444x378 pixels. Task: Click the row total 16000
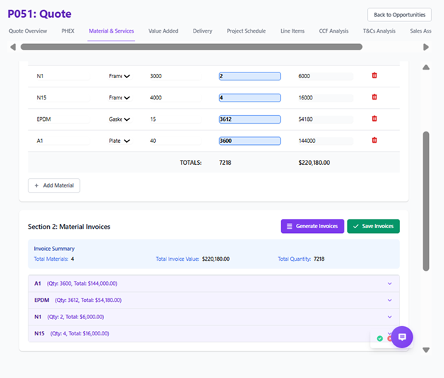click(325, 97)
